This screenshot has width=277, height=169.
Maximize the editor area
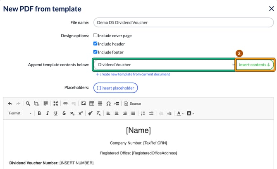[56, 104]
